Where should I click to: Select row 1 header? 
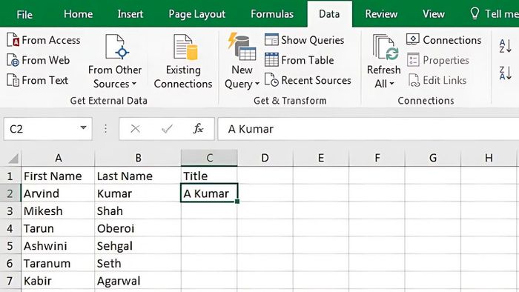pos(10,176)
